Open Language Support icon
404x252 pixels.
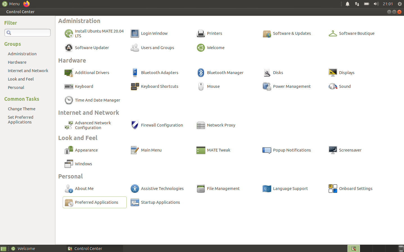(267, 189)
